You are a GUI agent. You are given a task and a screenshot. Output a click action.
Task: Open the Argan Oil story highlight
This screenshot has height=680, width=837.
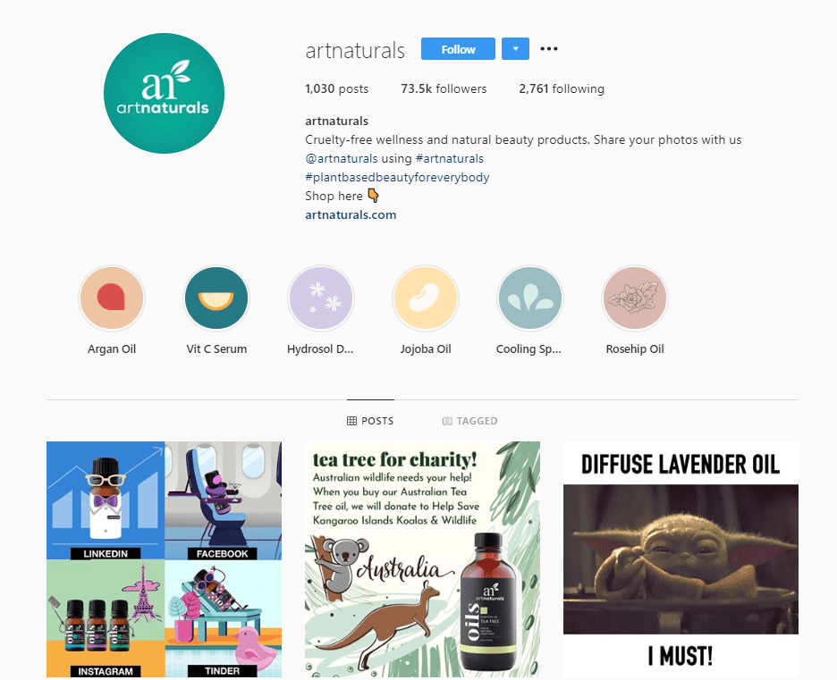pyautogui.click(x=112, y=298)
